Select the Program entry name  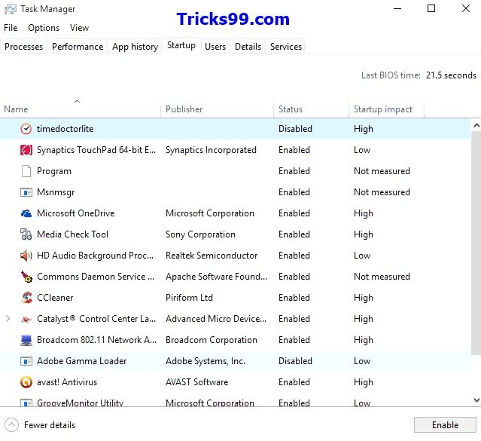click(x=54, y=171)
